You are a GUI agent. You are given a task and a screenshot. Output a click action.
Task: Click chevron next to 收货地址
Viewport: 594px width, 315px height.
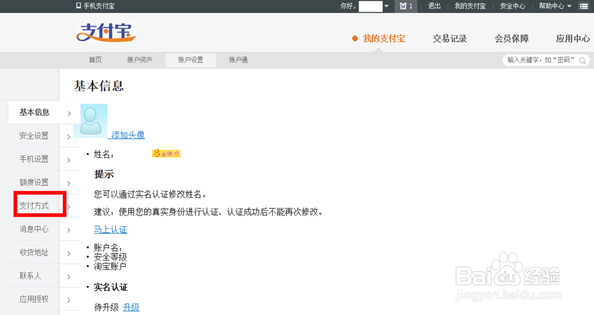(x=68, y=254)
